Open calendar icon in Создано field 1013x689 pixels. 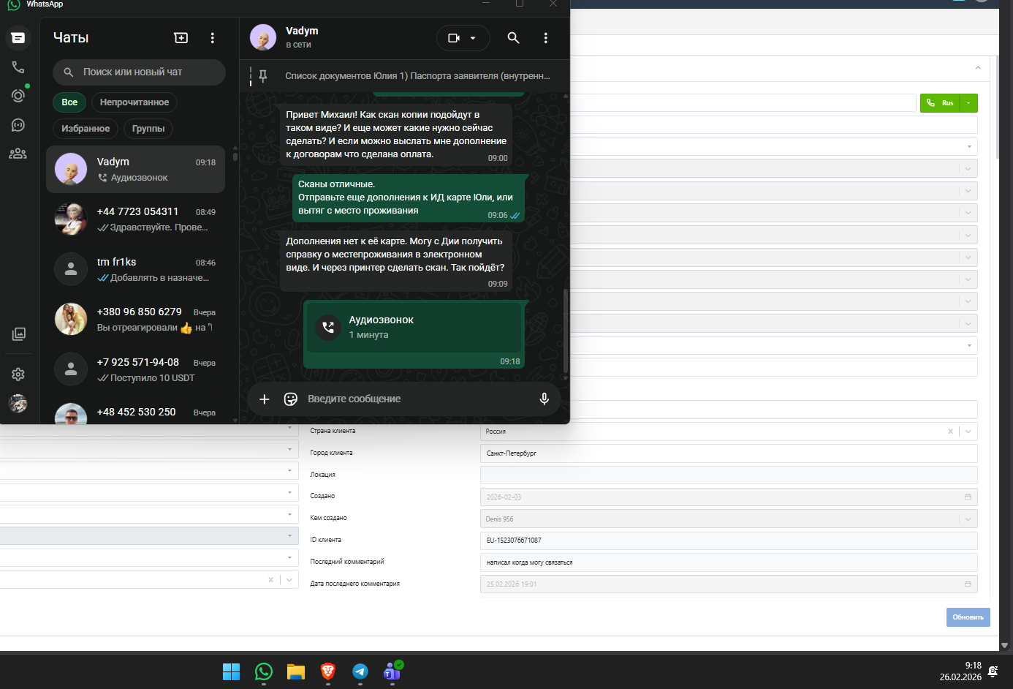click(x=968, y=497)
